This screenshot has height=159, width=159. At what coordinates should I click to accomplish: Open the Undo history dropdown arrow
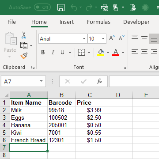tap(81, 7)
